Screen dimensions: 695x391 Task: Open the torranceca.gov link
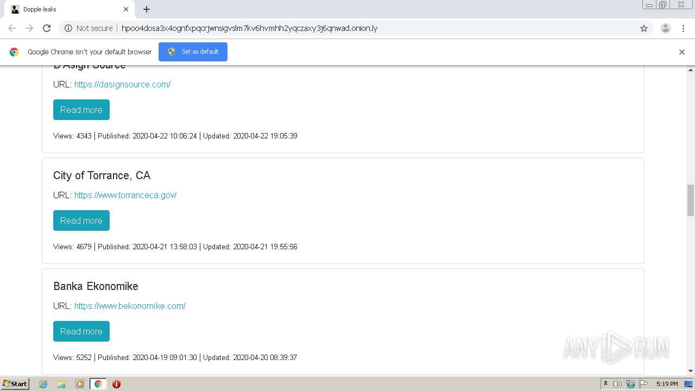coord(125,195)
